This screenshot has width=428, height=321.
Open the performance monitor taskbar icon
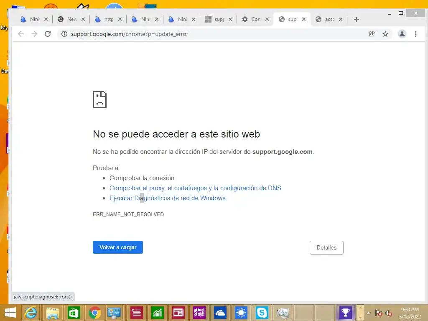click(283, 313)
